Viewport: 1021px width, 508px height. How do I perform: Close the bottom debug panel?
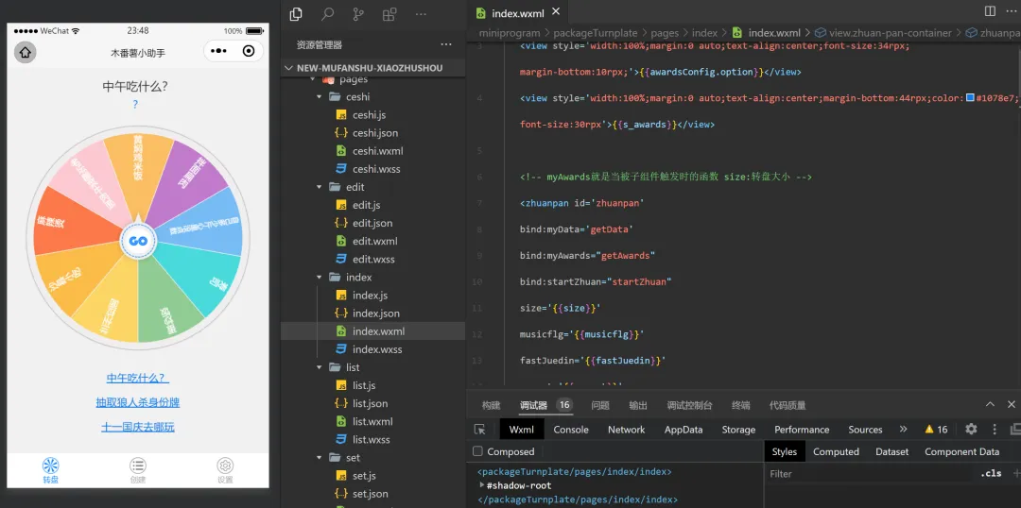(x=1012, y=404)
